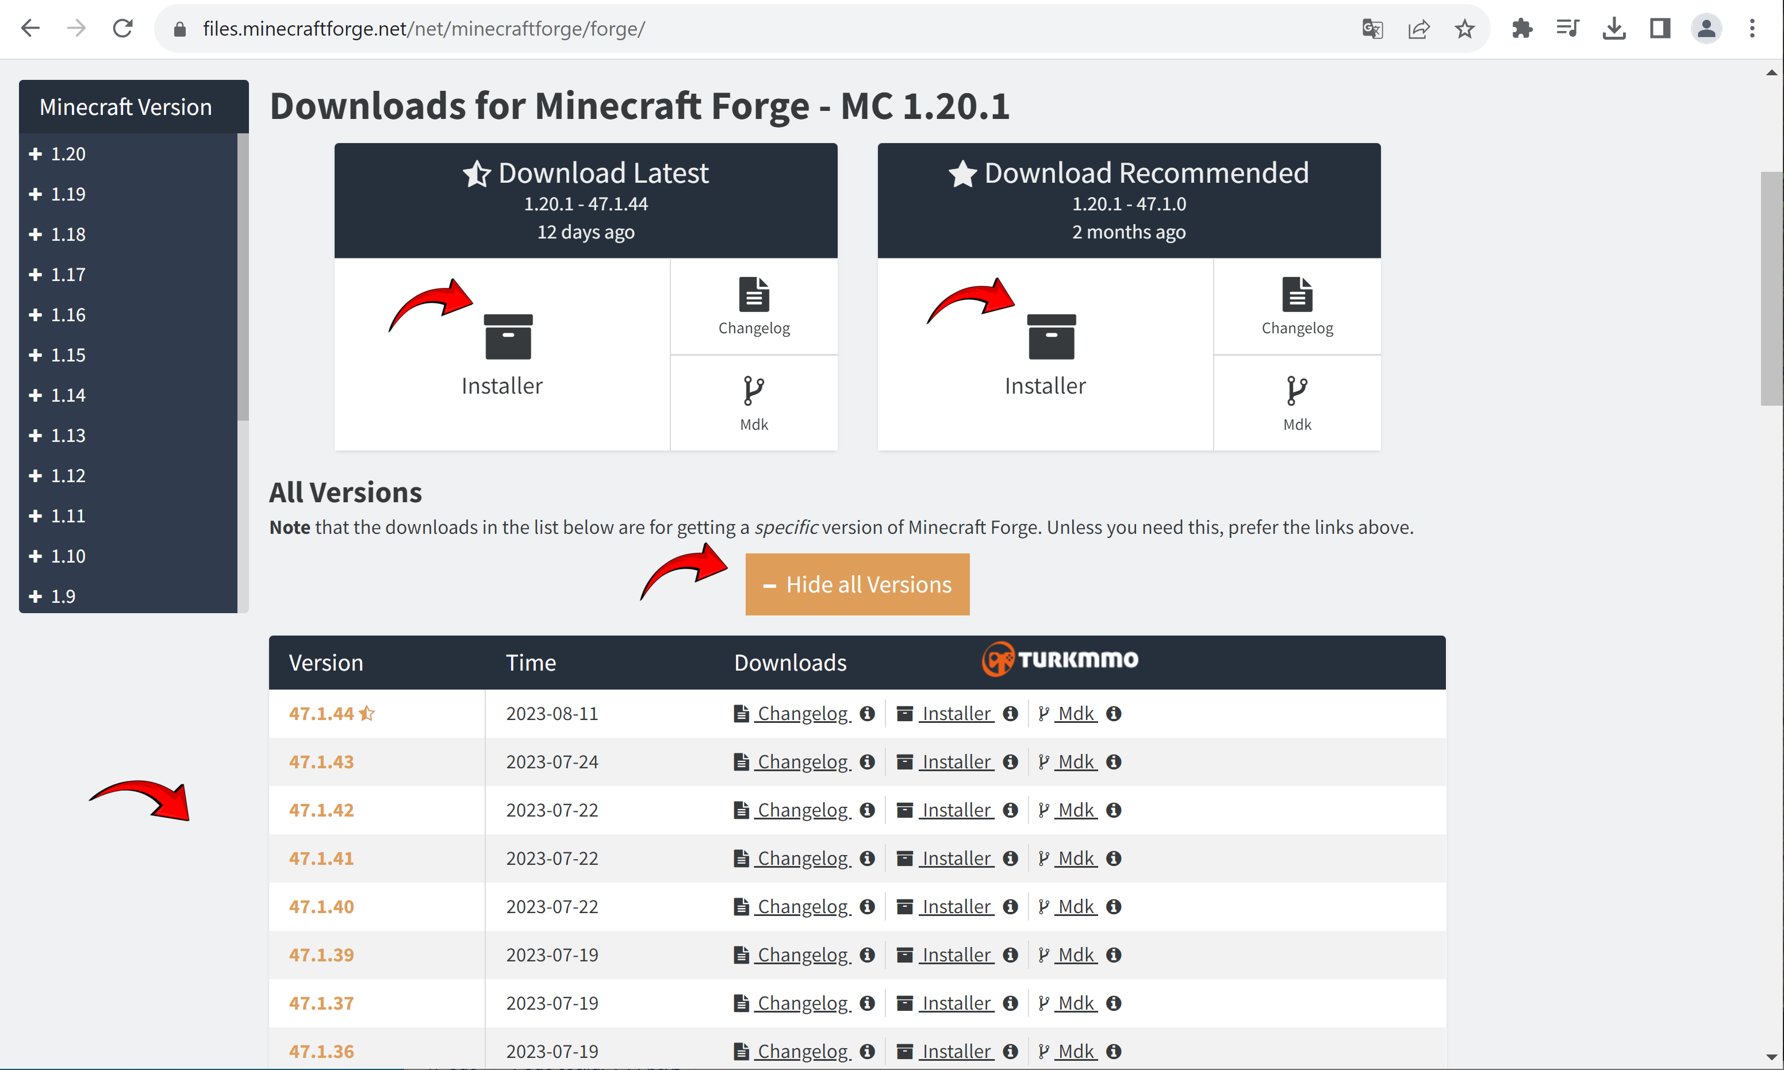Show info icon for 47.1.44 Changelog
The width and height of the screenshot is (1784, 1070).
coord(867,713)
